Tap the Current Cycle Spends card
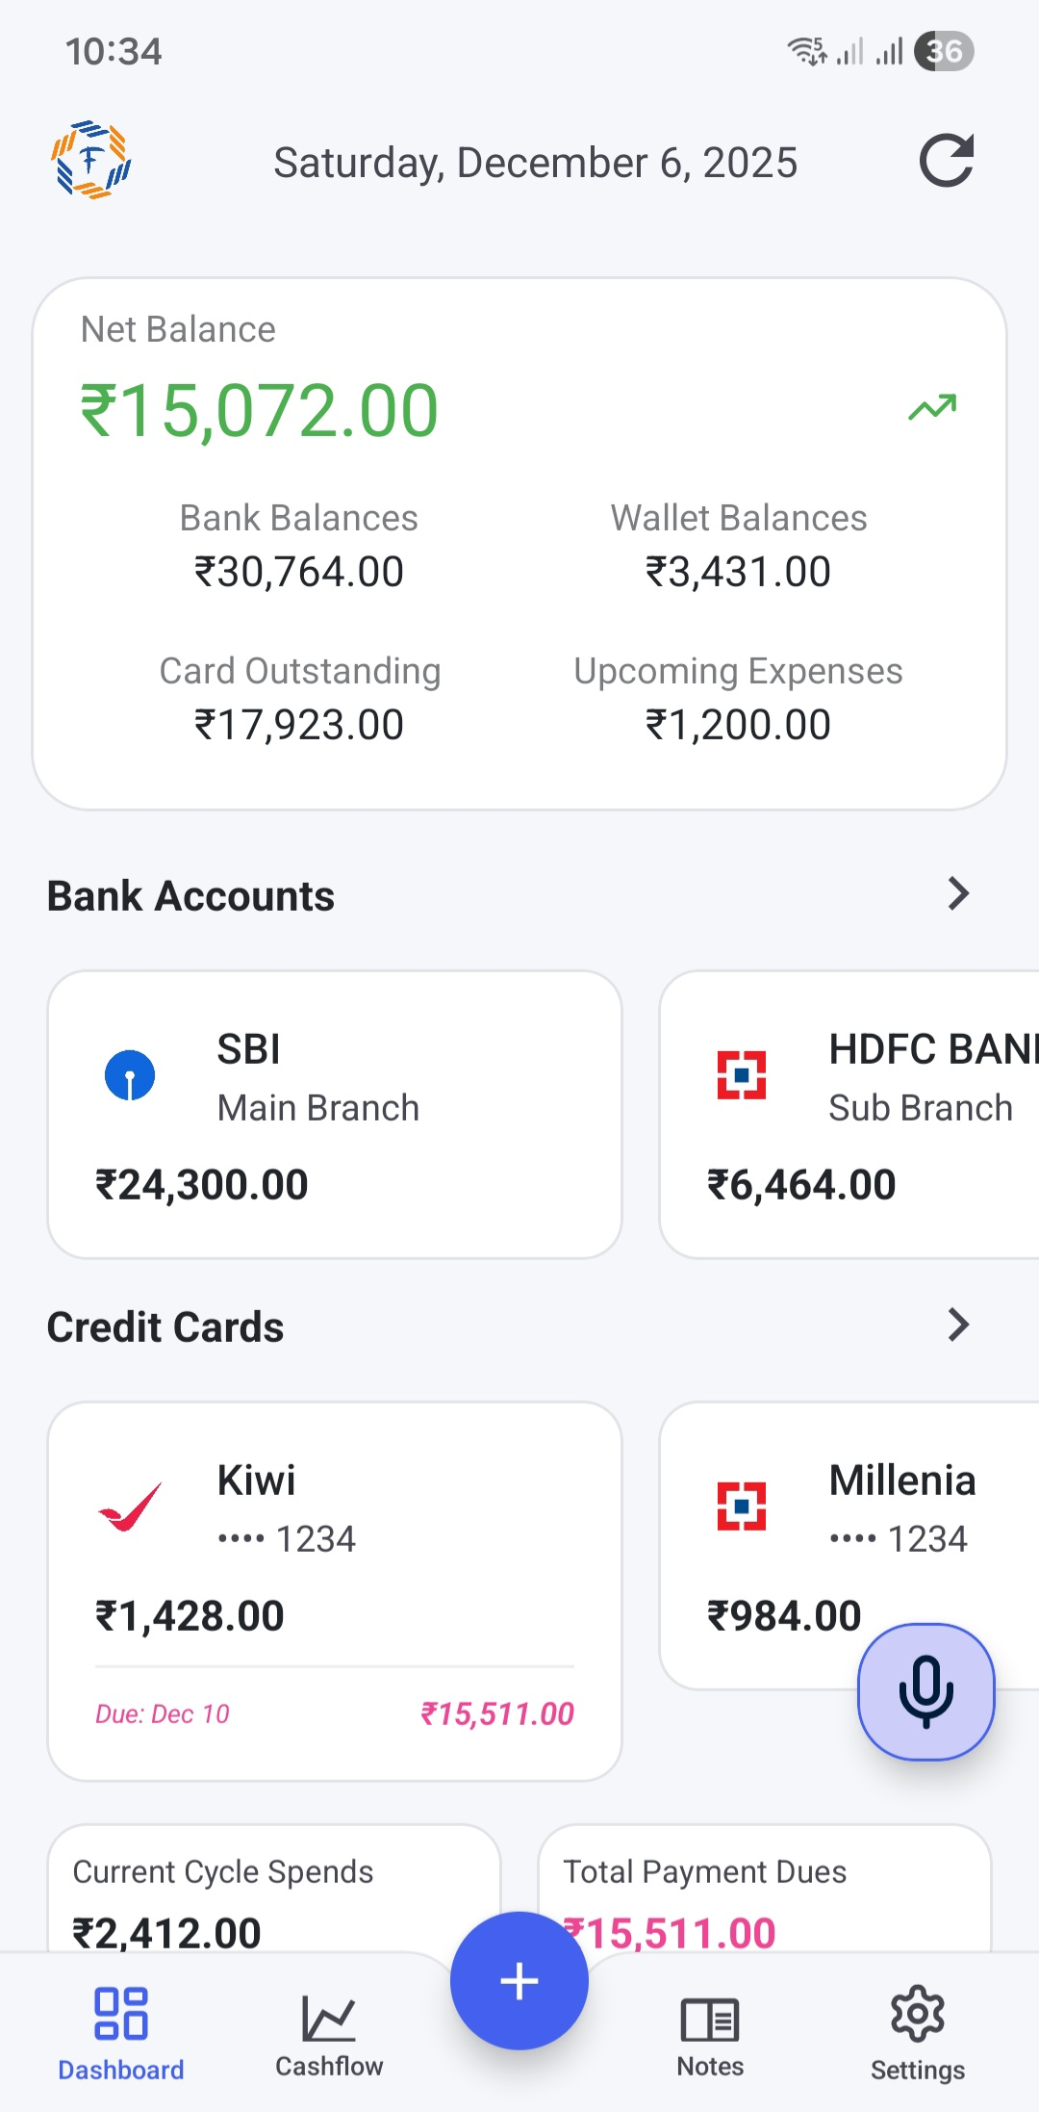Image resolution: width=1039 pixels, height=2112 pixels. coord(274,1889)
